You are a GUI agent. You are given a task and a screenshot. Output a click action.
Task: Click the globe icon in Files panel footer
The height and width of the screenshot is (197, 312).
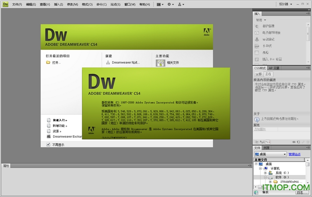click(256, 192)
